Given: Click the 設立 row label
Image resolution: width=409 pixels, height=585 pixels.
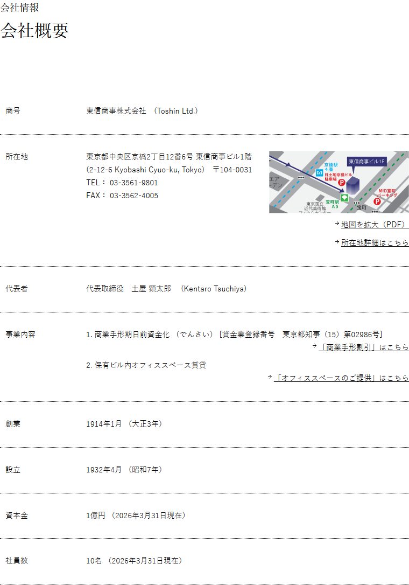Looking at the screenshot, I should click(13, 470).
